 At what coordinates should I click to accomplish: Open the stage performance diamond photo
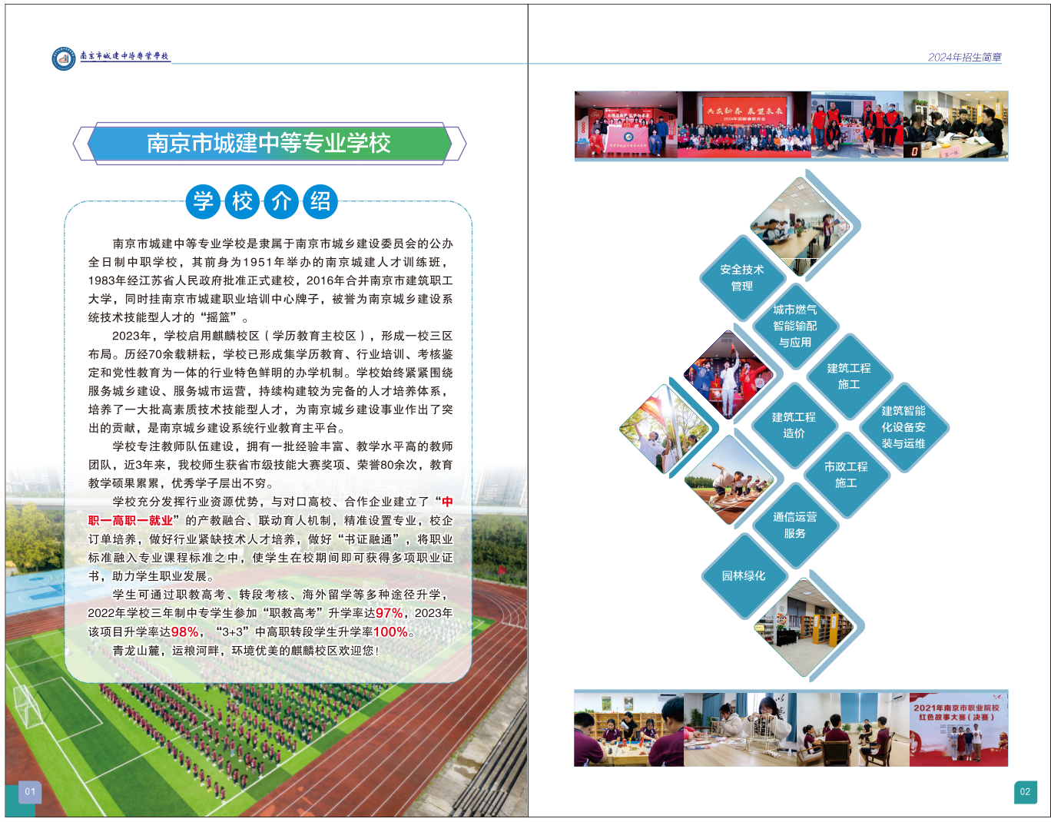tap(728, 375)
